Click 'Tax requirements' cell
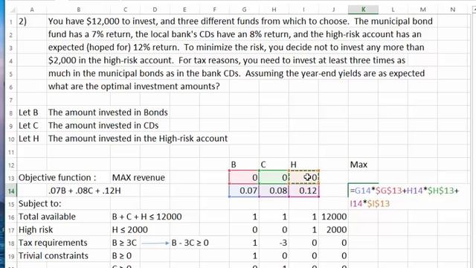Image resolution: width=476 pixels, height=268 pixels. point(53,243)
